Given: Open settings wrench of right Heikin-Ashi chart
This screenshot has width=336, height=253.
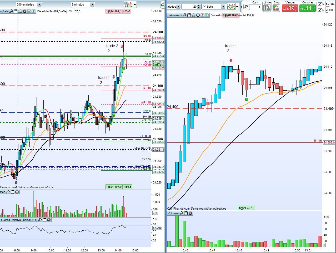Looking at the screenshot, I should [184, 15].
